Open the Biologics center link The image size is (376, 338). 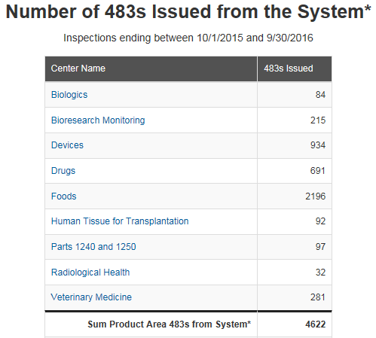69,95
